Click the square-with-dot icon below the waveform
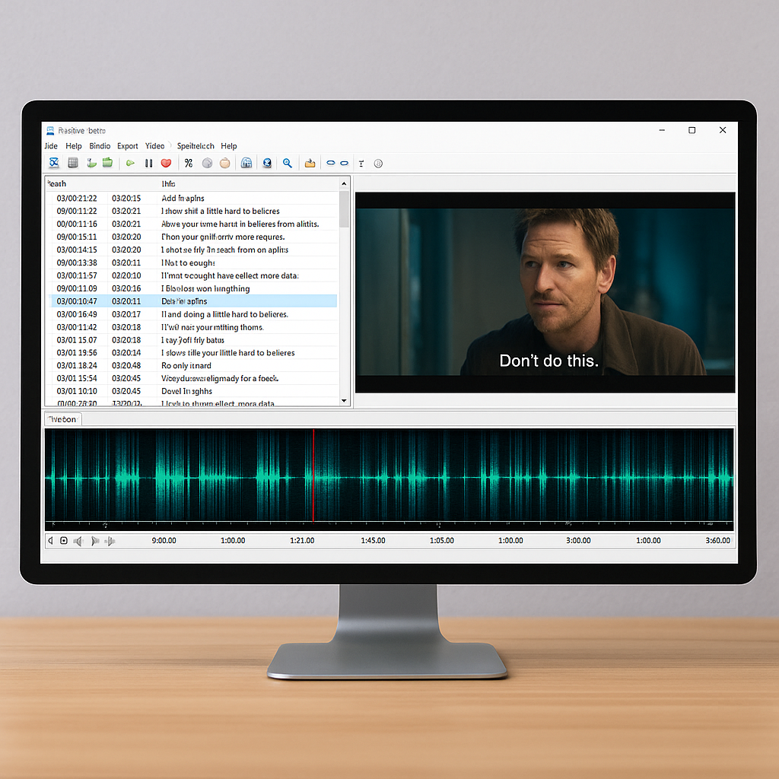 pyautogui.click(x=64, y=541)
